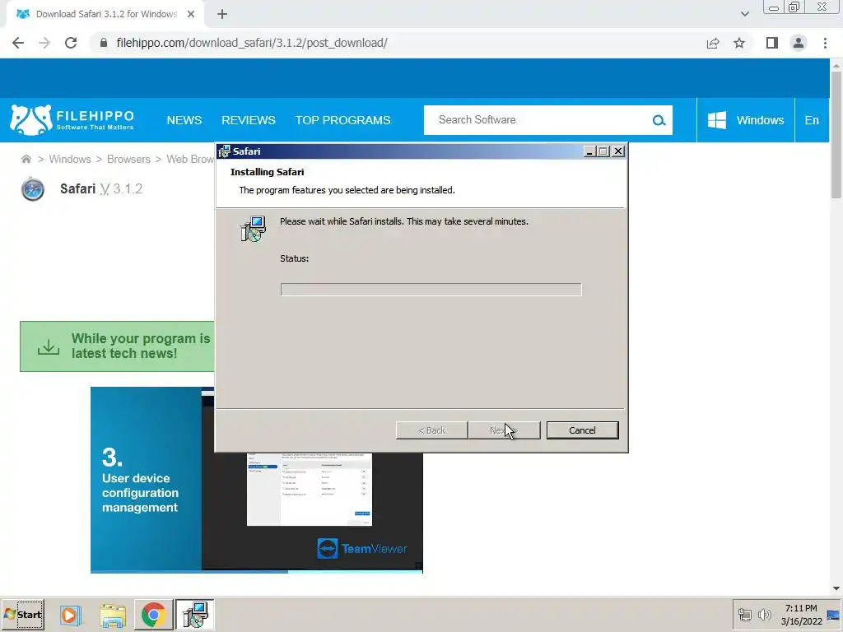
Task: Click installer icon in Safari dialog title bar
Action: (x=224, y=151)
